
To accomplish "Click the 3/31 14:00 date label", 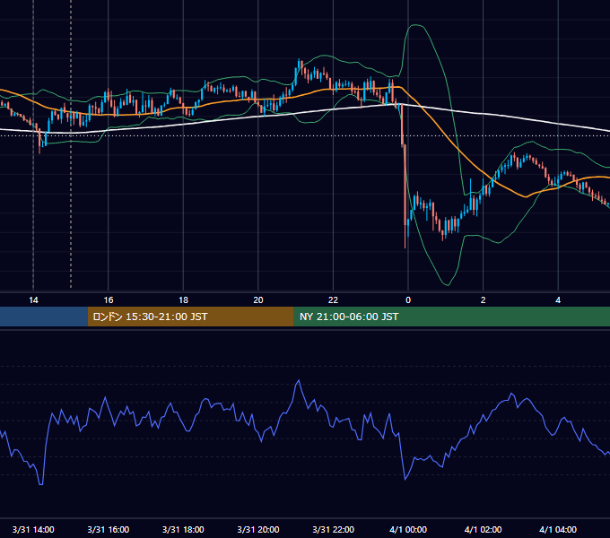I will pyautogui.click(x=33, y=529).
